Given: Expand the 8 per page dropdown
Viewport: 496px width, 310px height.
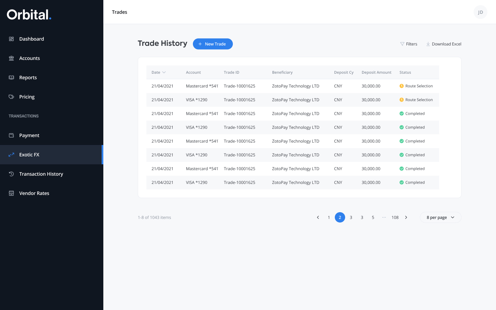Looking at the screenshot, I should tap(441, 217).
